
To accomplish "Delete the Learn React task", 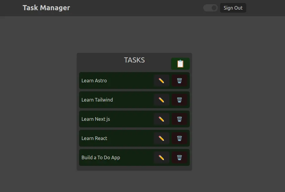I will point(179,138).
